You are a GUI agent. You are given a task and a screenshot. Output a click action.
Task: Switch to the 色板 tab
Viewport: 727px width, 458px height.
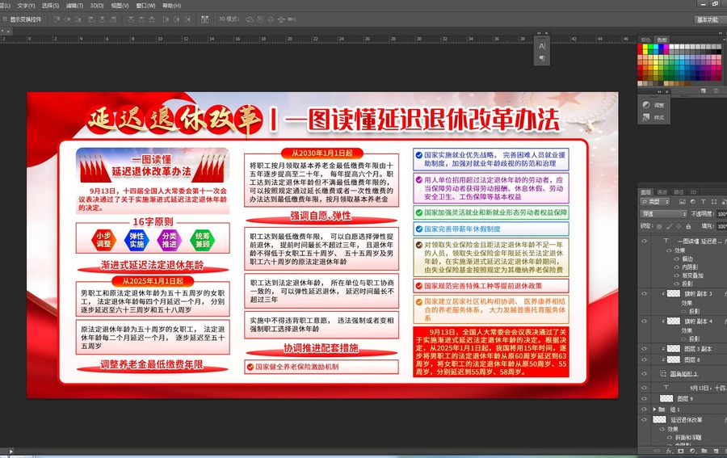coord(662,40)
